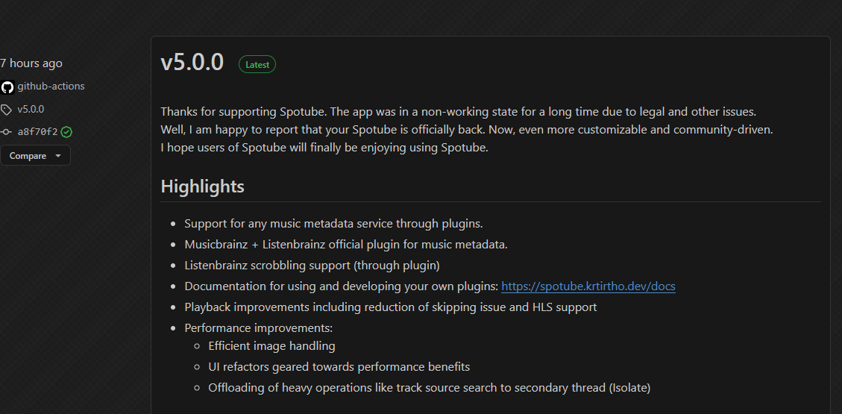842x414 pixels.
Task: Click the 'Listenbrainz scrobbling support' bullet
Action: click(312, 266)
